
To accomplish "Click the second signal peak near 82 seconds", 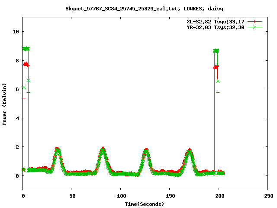I will (103, 150).
